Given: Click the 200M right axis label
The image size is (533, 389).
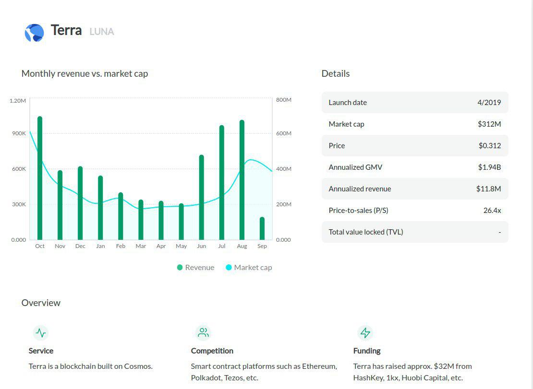Looking at the screenshot, I should point(284,204).
